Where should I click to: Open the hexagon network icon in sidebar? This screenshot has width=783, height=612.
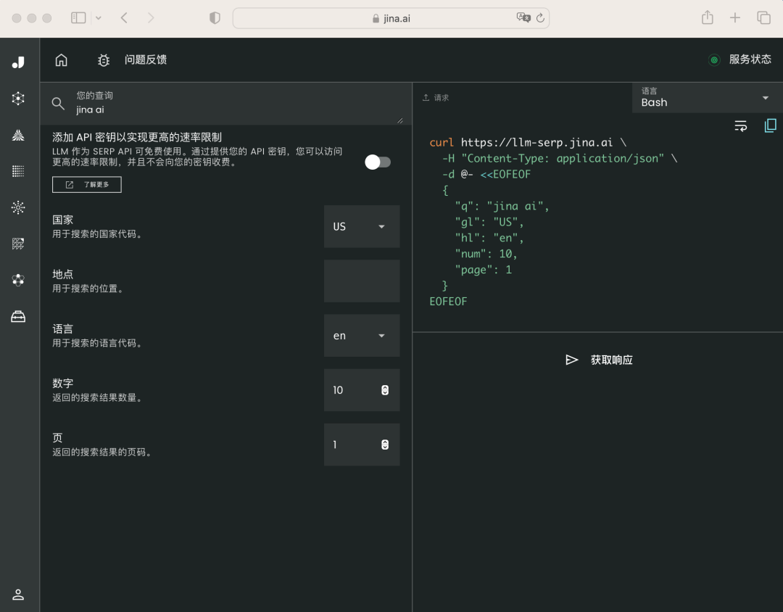pyautogui.click(x=18, y=99)
